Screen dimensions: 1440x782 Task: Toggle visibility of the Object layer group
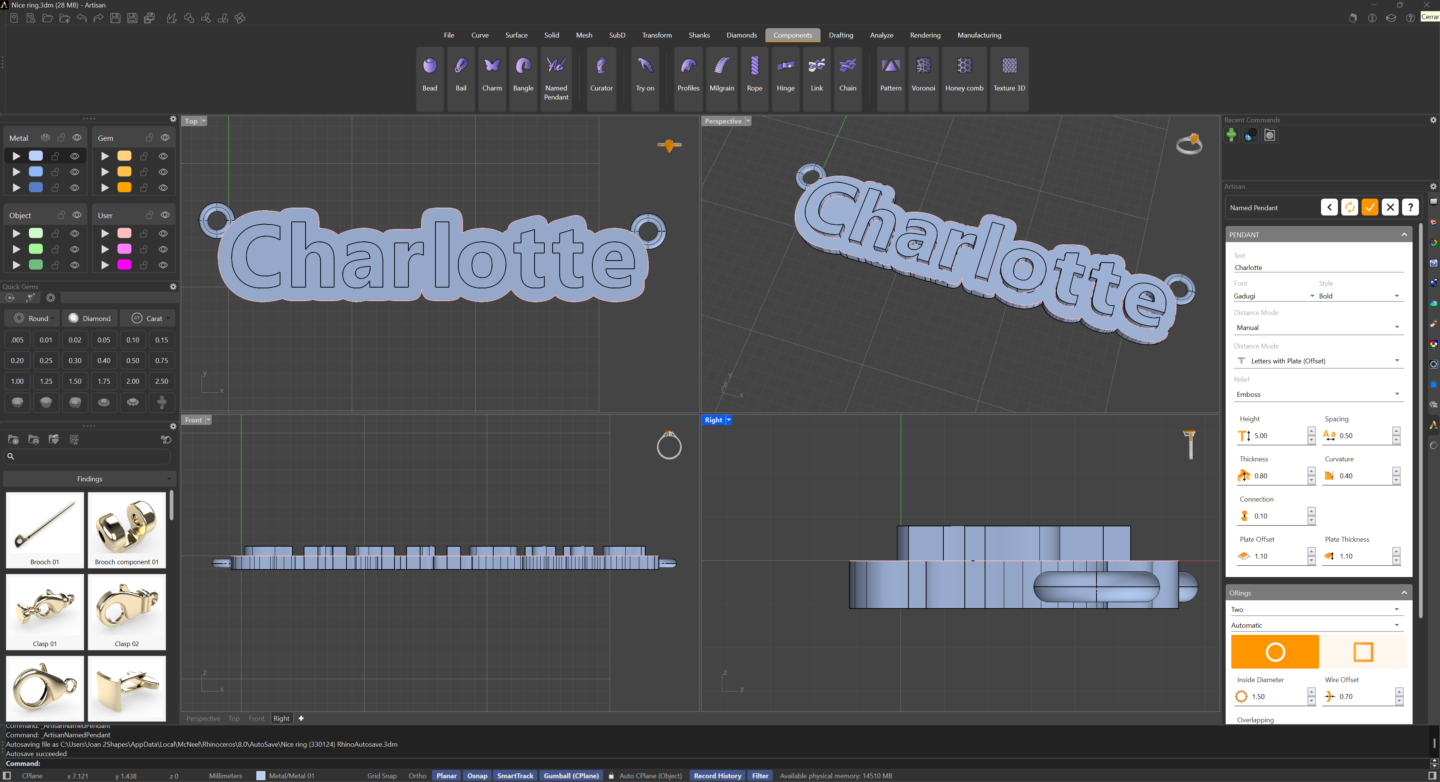point(77,215)
